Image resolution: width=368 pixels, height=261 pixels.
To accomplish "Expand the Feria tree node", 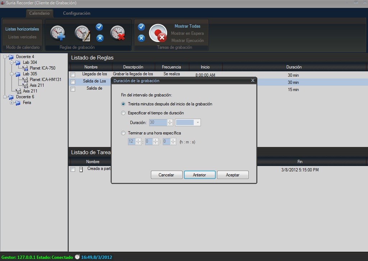I will [12, 103].
